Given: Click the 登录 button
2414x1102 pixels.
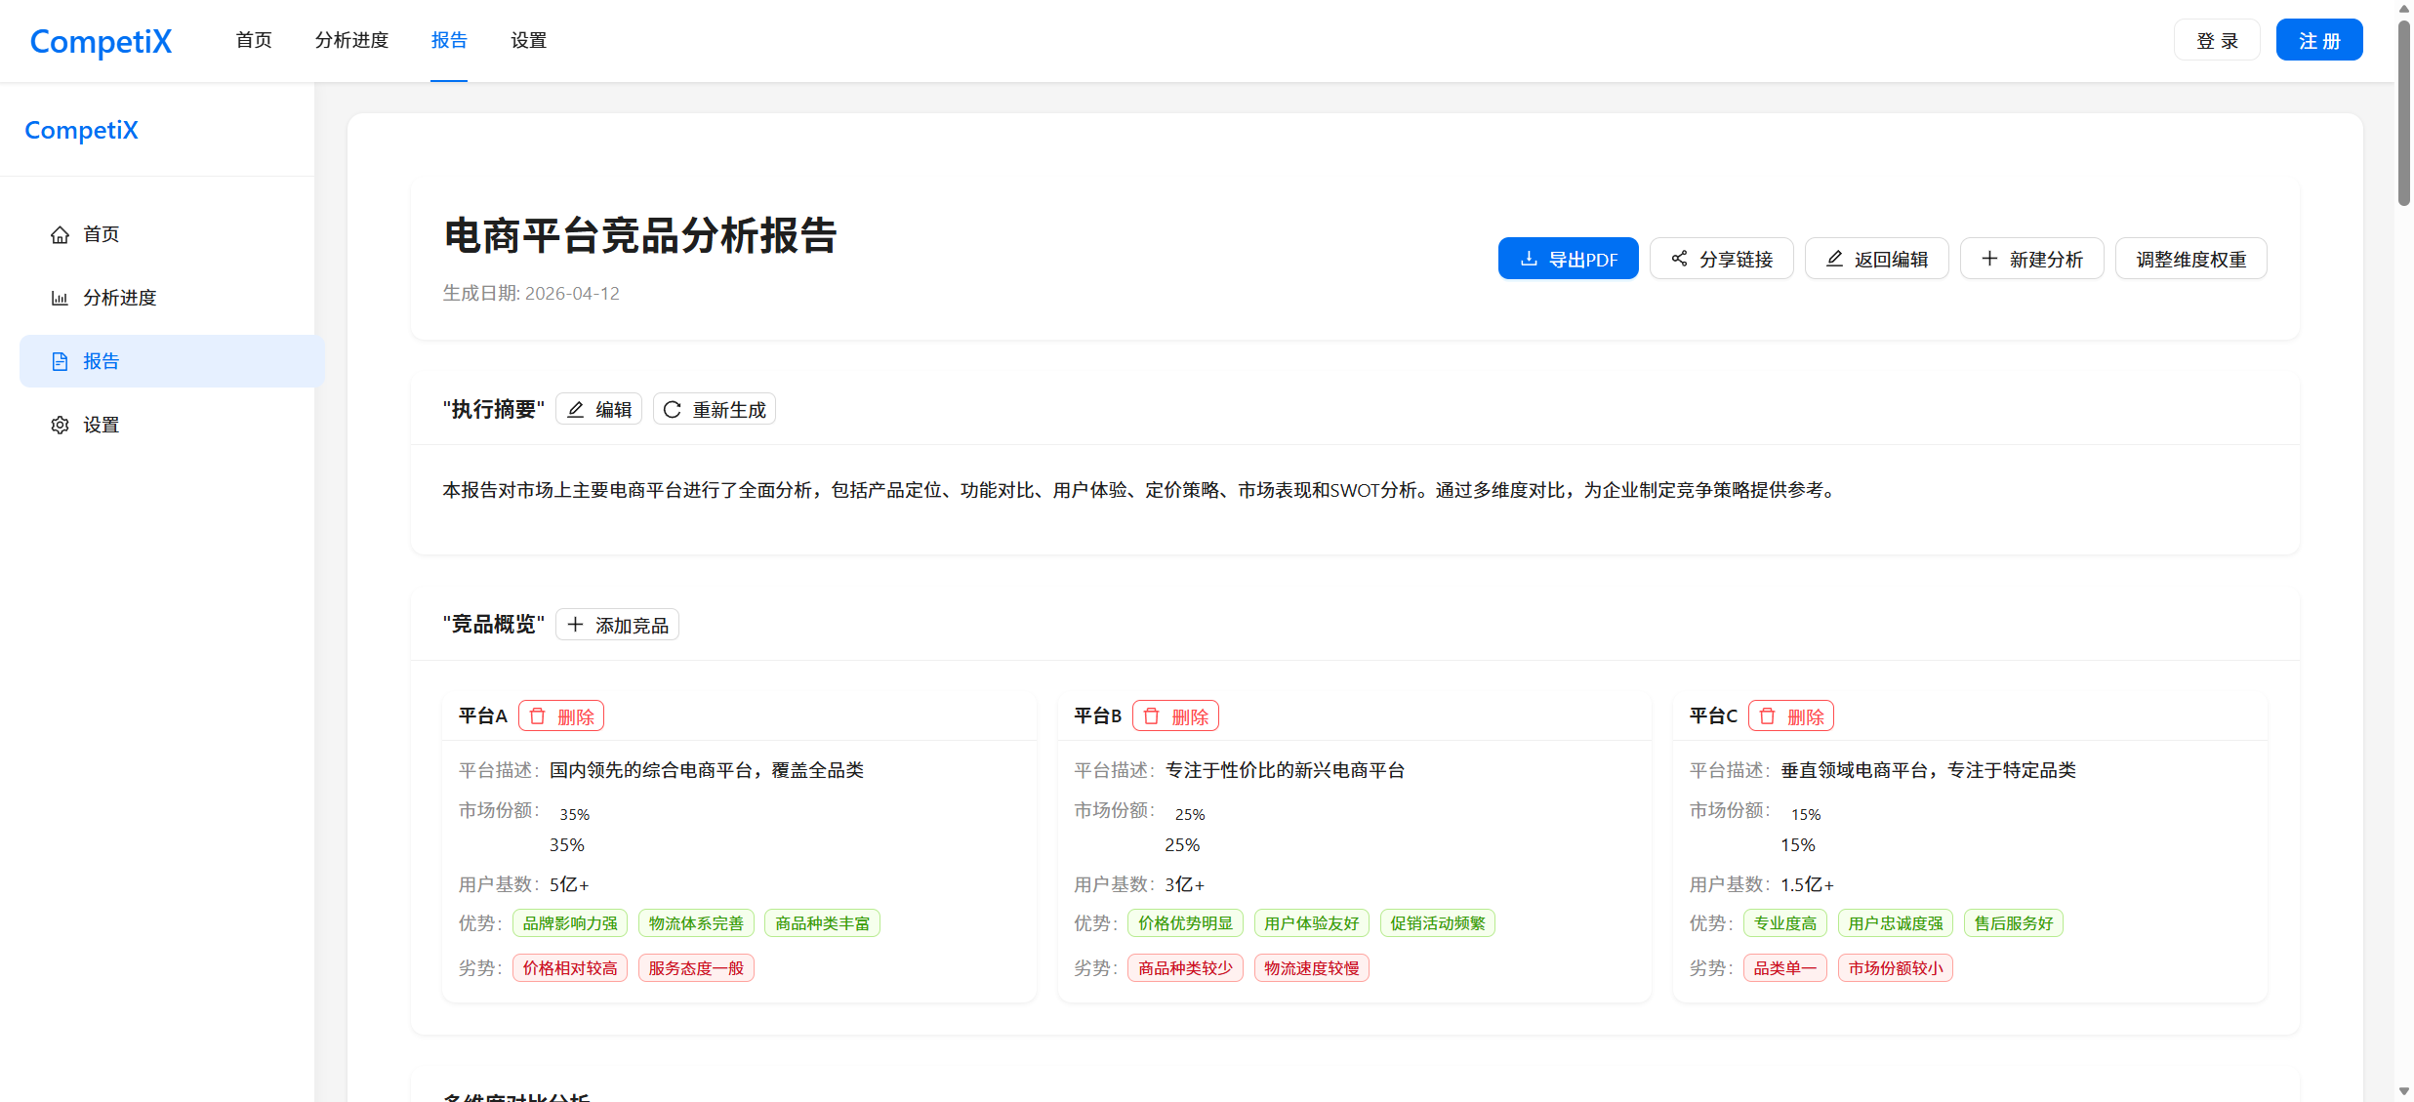Looking at the screenshot, I should click(2216, 40).
